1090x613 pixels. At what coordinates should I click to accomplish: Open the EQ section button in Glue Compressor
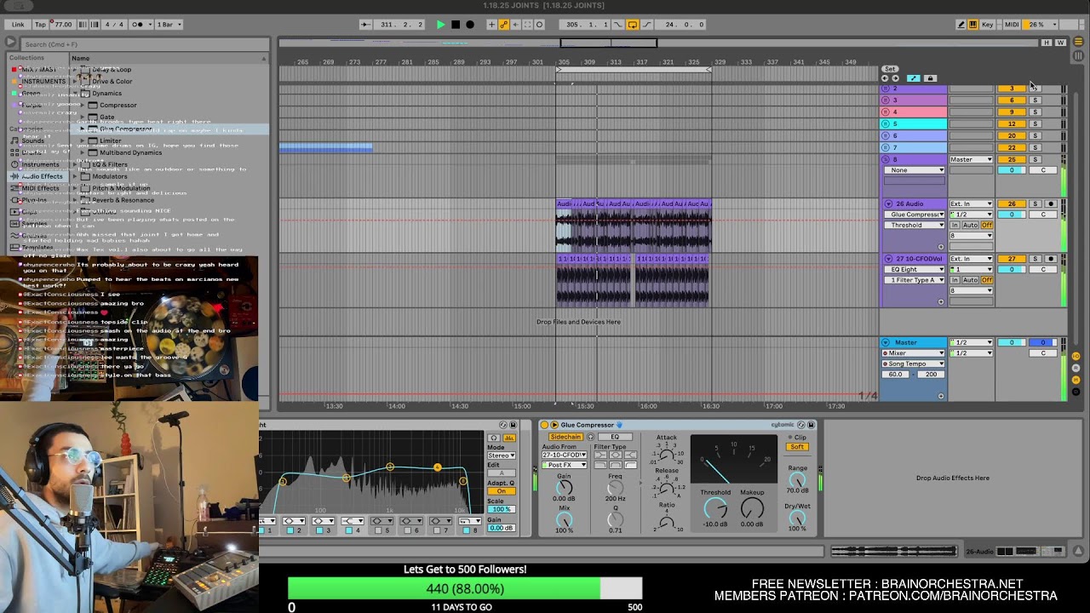(615, 437)
